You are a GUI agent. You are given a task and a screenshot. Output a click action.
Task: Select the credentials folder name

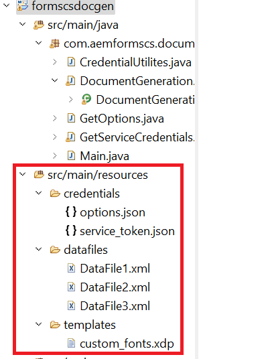coord(92,194)
